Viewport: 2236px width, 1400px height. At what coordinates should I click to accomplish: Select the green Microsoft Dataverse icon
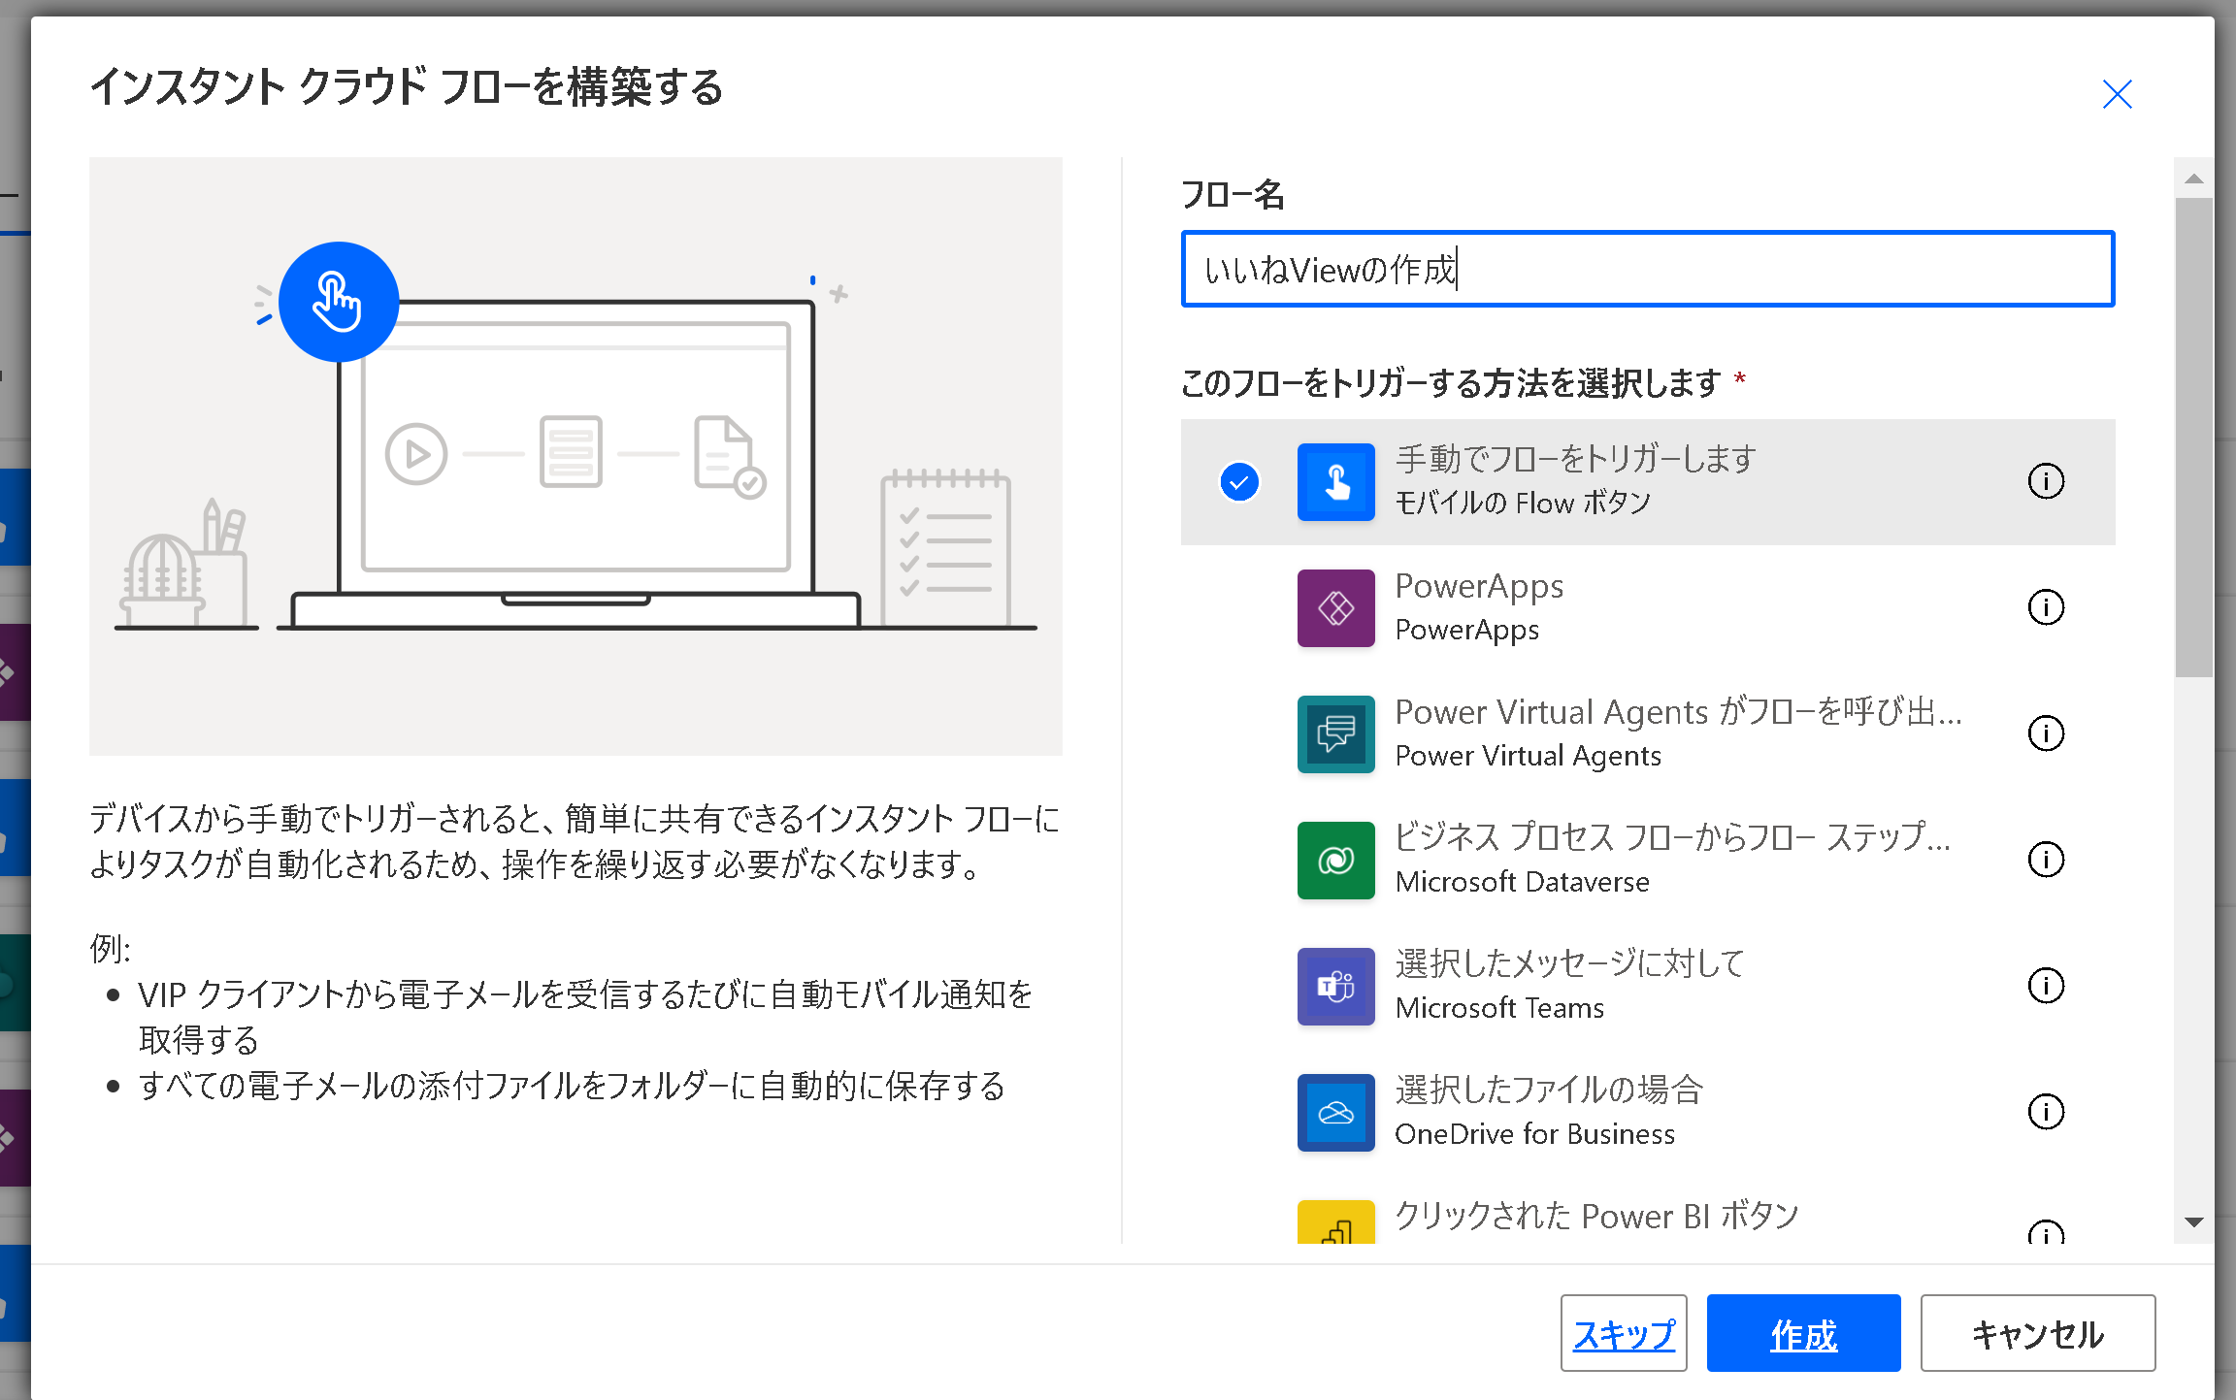(1335, 861)
